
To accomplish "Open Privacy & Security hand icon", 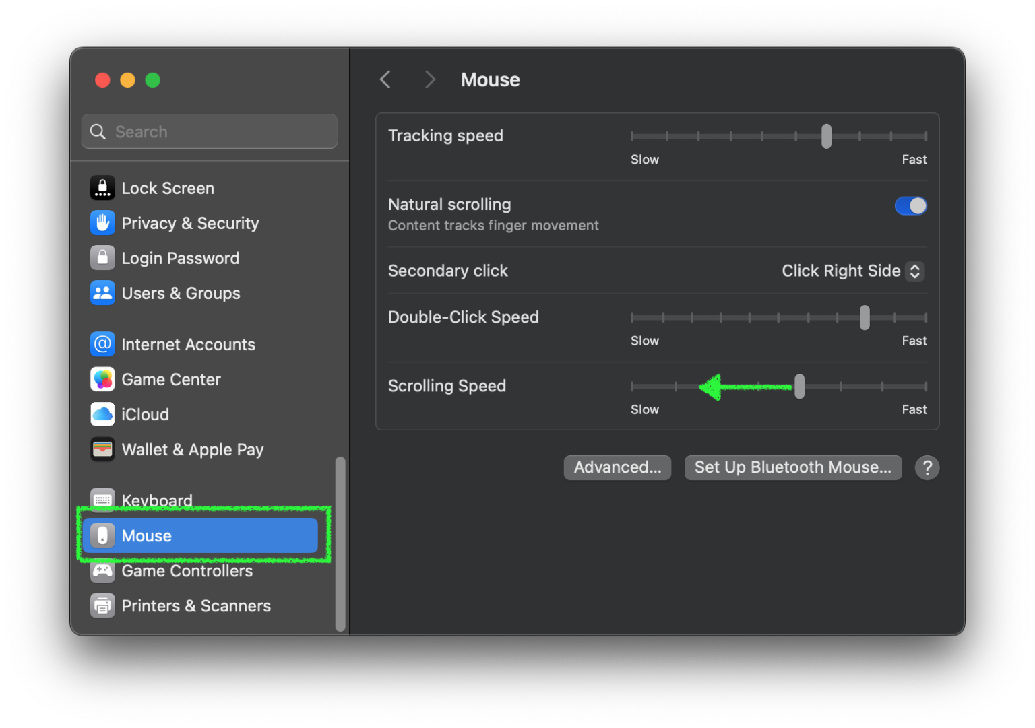I will coord(102,223).
